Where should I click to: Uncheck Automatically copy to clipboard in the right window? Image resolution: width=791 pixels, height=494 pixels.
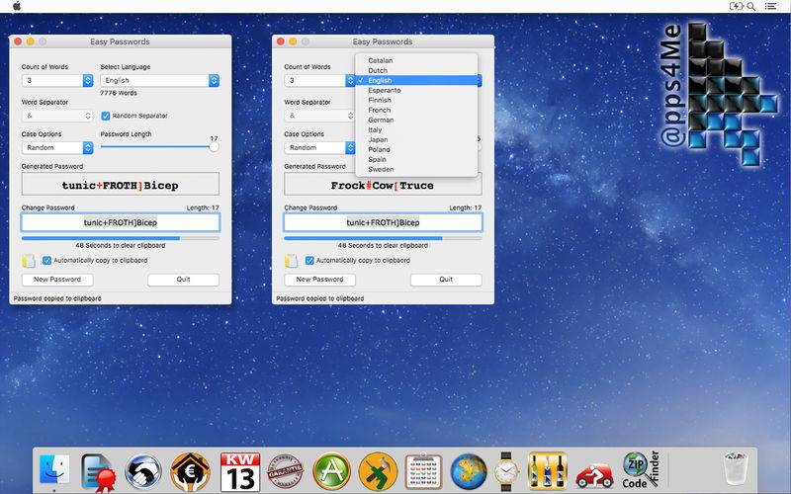(309, 261)
